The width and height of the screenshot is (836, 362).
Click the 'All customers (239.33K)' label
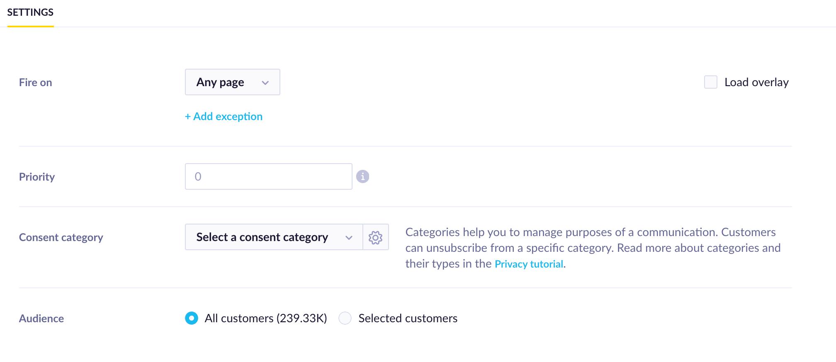[266, 318]
